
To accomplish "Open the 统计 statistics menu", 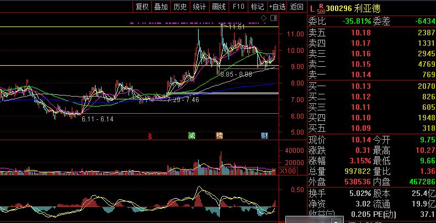I will [x=199, y=7].
